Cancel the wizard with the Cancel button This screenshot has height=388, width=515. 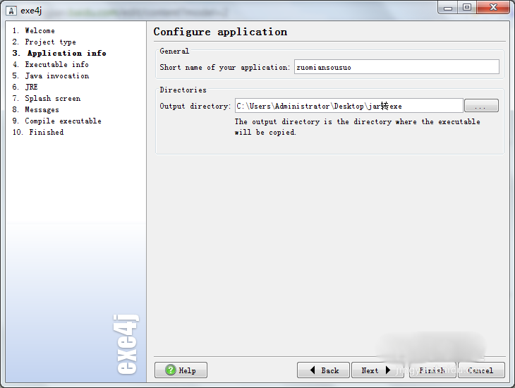480,370
